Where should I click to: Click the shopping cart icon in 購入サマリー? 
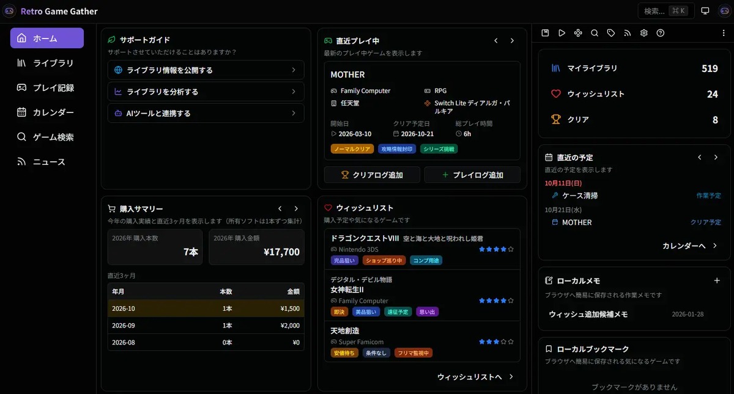tap(112, 208)
